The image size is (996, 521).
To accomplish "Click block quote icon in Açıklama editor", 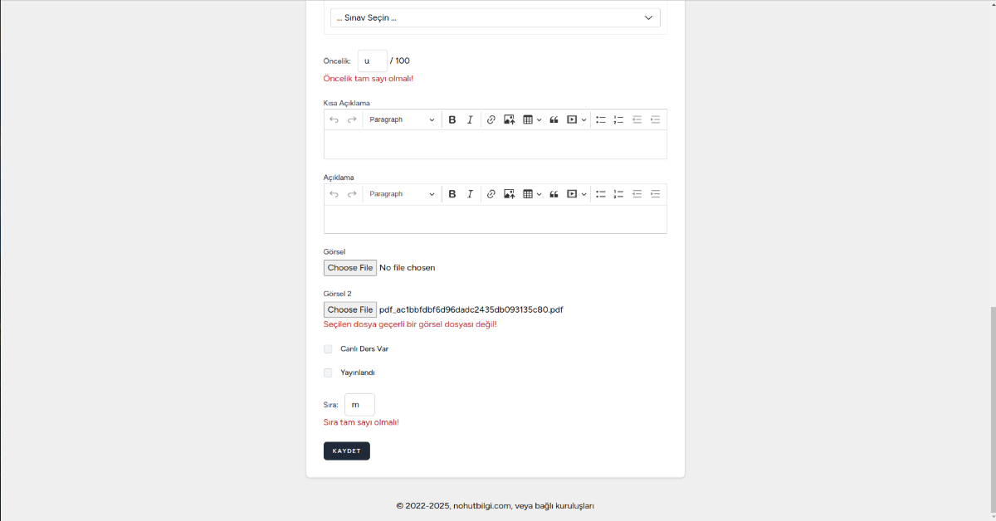I will coord(554,194).
